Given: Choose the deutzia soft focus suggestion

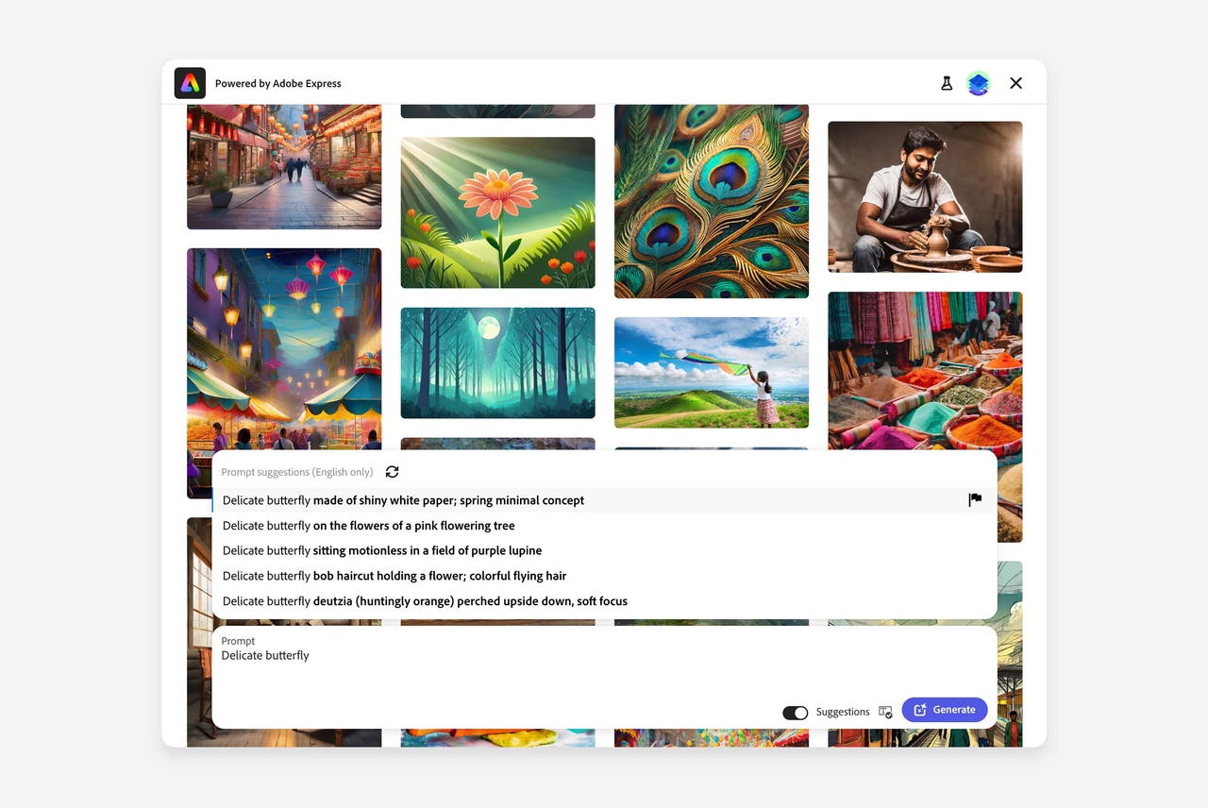Looking at the screenshot, I should tap(425, 601).
